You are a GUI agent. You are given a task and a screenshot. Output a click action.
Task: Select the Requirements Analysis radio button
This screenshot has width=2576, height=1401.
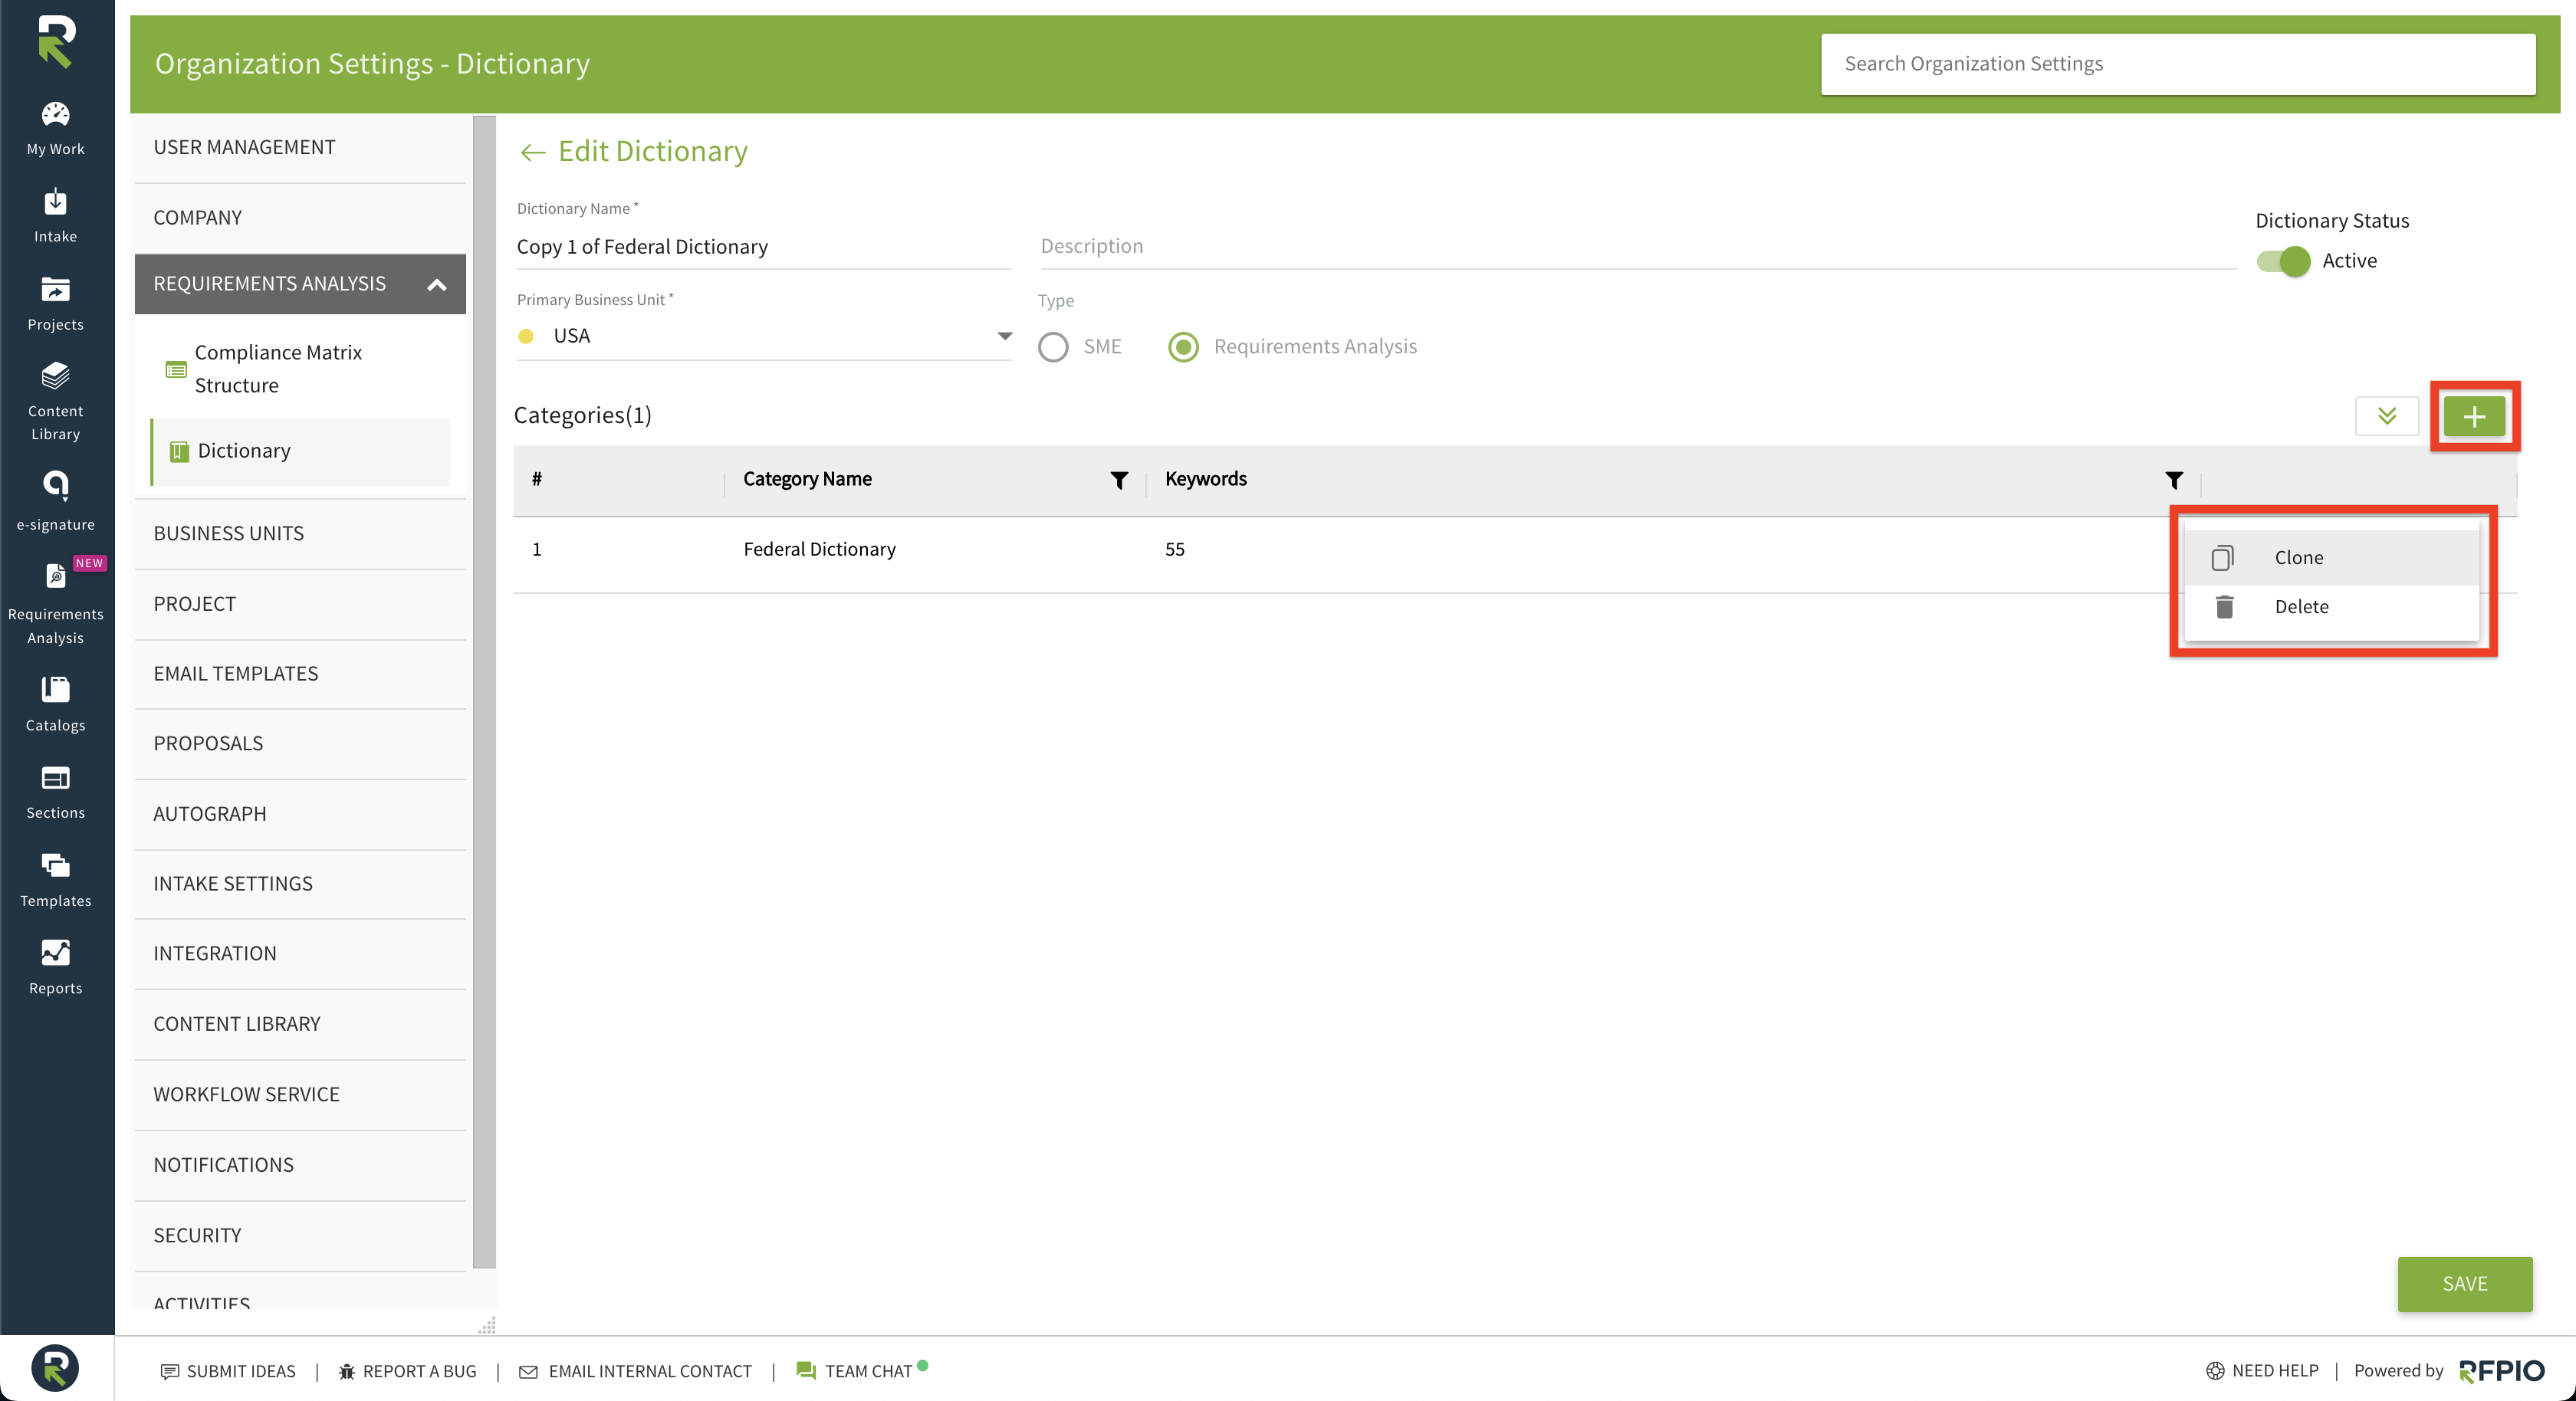pos(1183,347)
